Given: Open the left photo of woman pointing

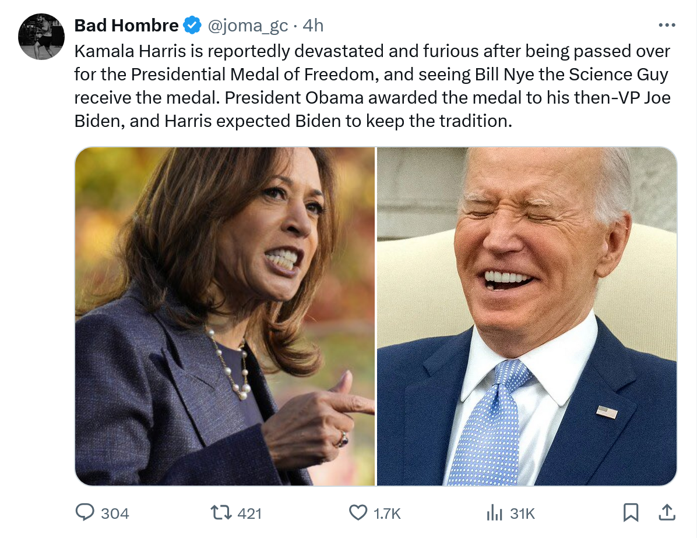Looking at the screenshot, I should [x=225, y=316].
